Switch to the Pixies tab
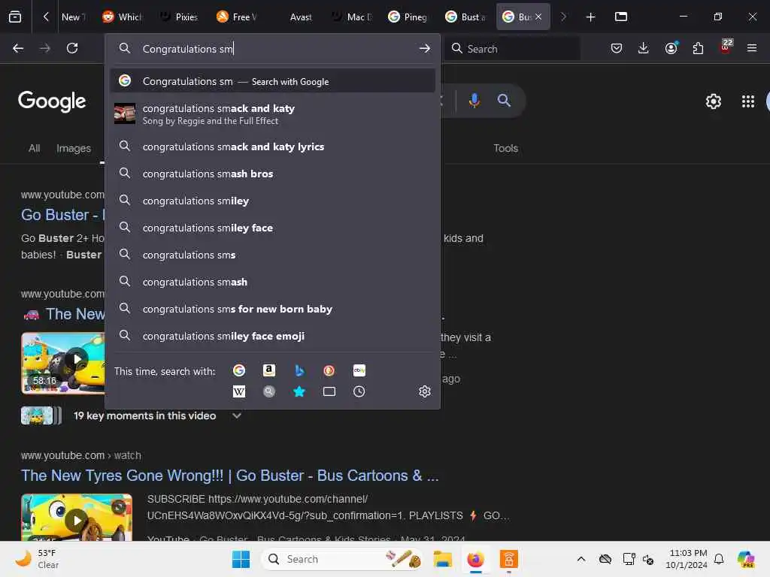Screen dimensions: 770x577 click(x=180, y=17)
